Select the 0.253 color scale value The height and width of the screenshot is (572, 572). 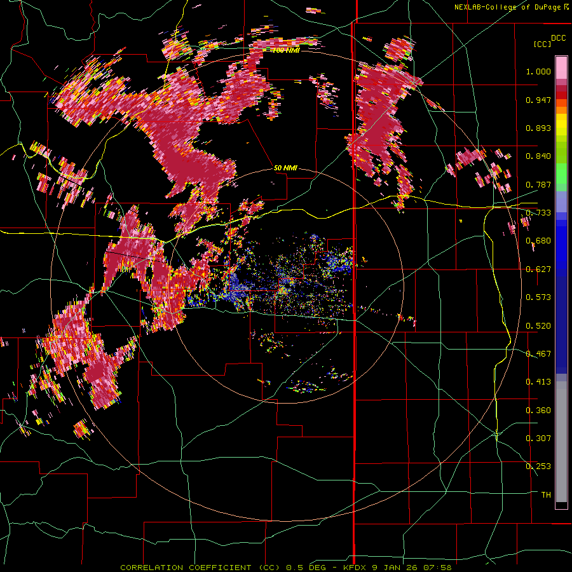pyautogui.click(x=538, y=466)
